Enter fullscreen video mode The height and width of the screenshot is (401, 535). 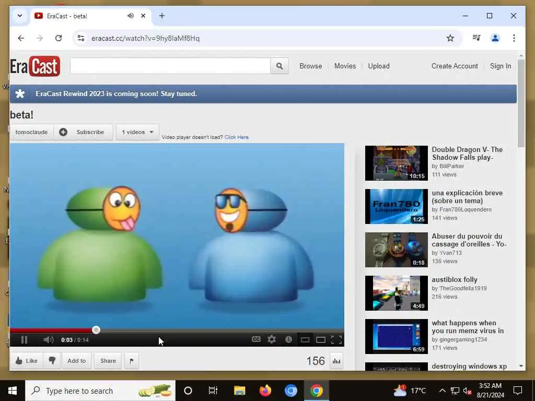point(336,339)
